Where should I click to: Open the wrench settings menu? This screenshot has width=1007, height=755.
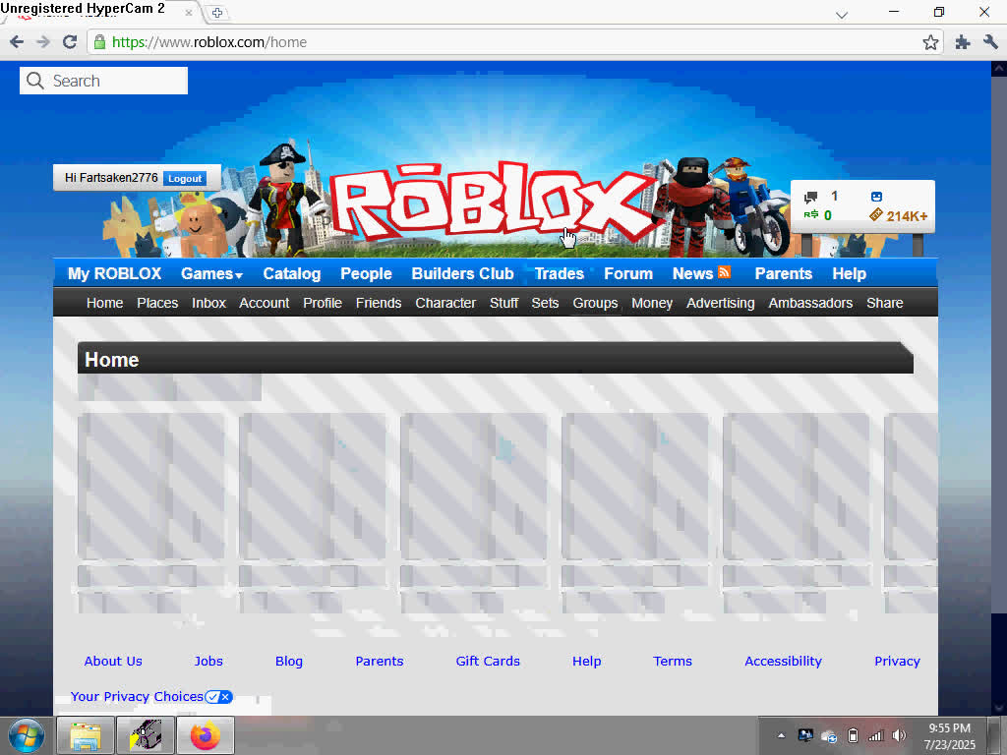click(x=990, y=42)
